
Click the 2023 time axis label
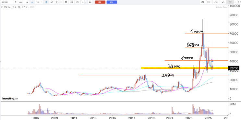189,118
